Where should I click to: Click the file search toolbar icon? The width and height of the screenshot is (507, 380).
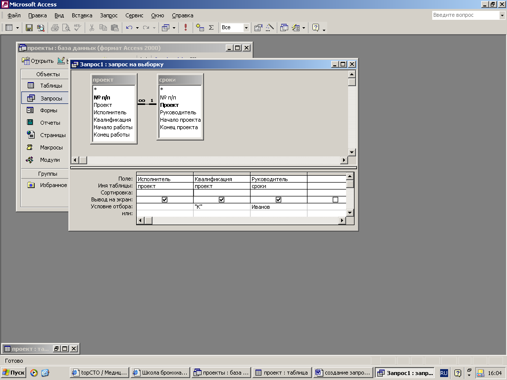point(41,28)
